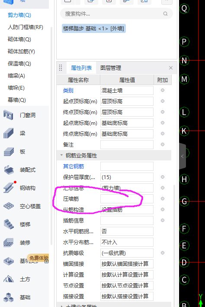Click axis label N in drawing
The height and width of the screenshot is (307, 205).
[x=184, y=60]
